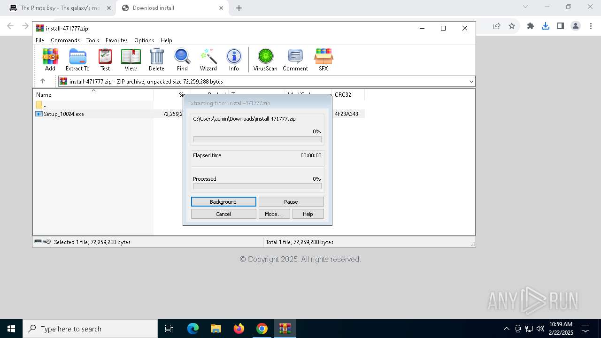Add a Comment to archive
This screenshot has height=338, width=601.
tap(295, 60)
